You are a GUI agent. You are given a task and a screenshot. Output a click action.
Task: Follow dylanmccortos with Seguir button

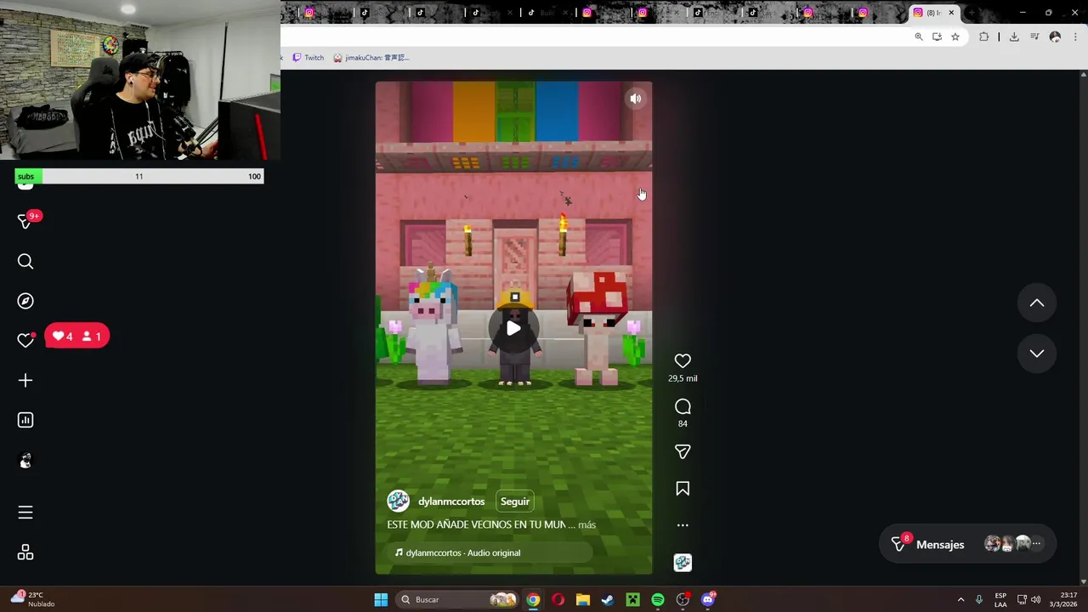(515, 501)
